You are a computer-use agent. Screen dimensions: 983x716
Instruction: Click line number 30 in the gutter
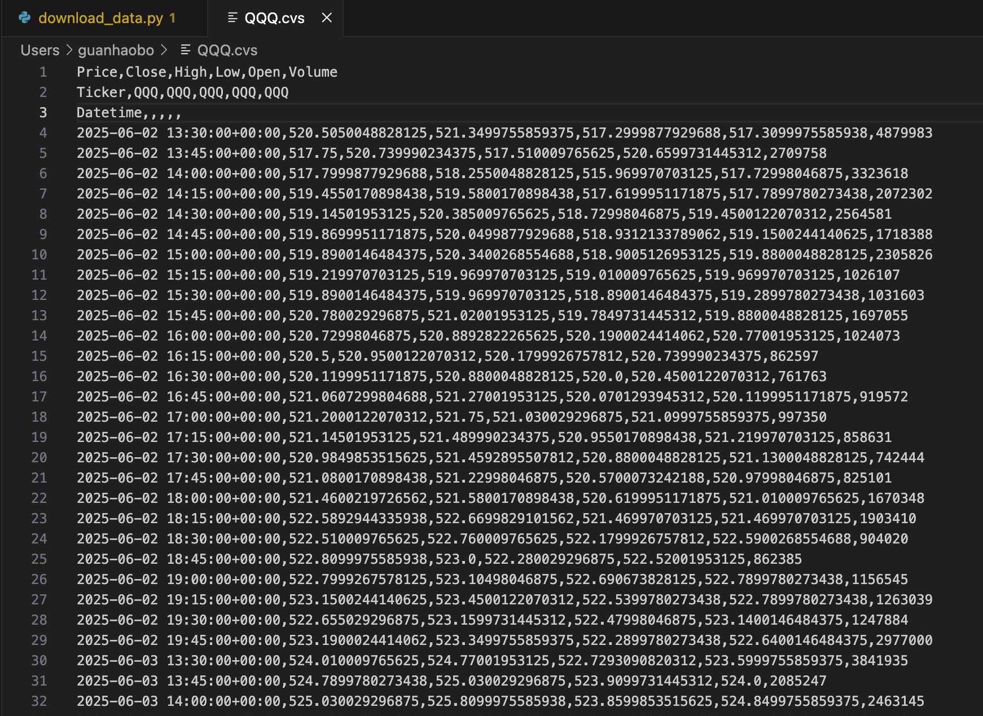(x=39, y=661)
